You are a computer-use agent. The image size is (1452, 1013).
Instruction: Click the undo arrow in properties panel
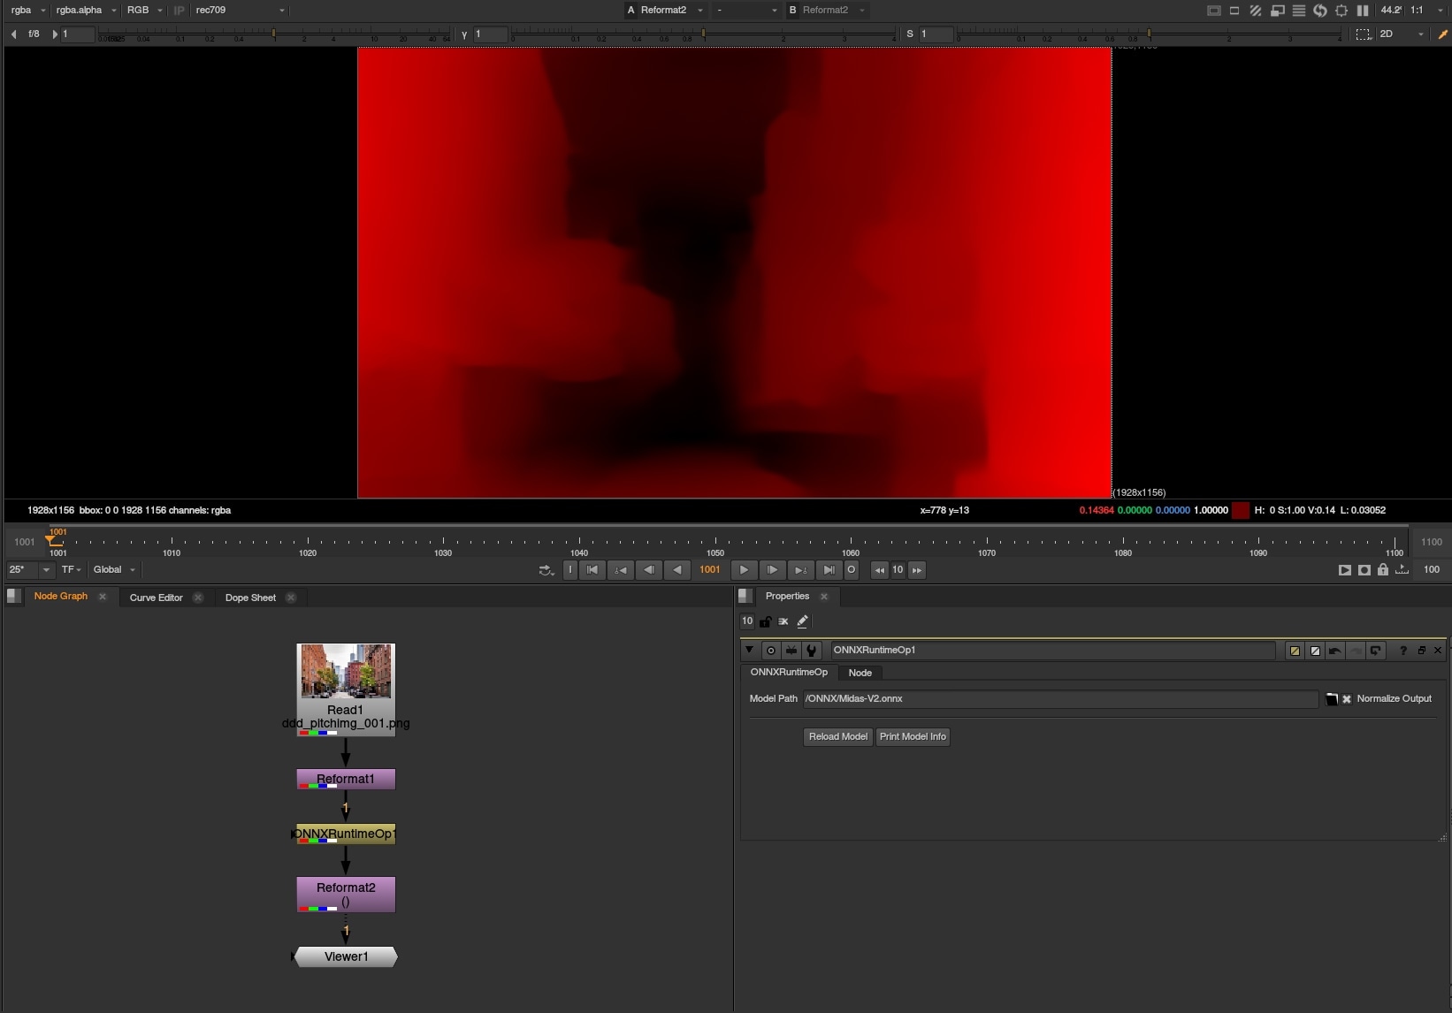1335,651
